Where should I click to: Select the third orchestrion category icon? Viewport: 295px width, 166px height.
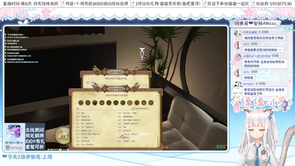point(95,103)
